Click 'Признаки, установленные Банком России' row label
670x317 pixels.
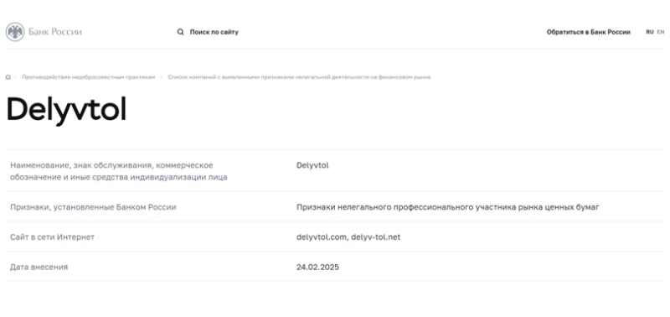point(93,207)
